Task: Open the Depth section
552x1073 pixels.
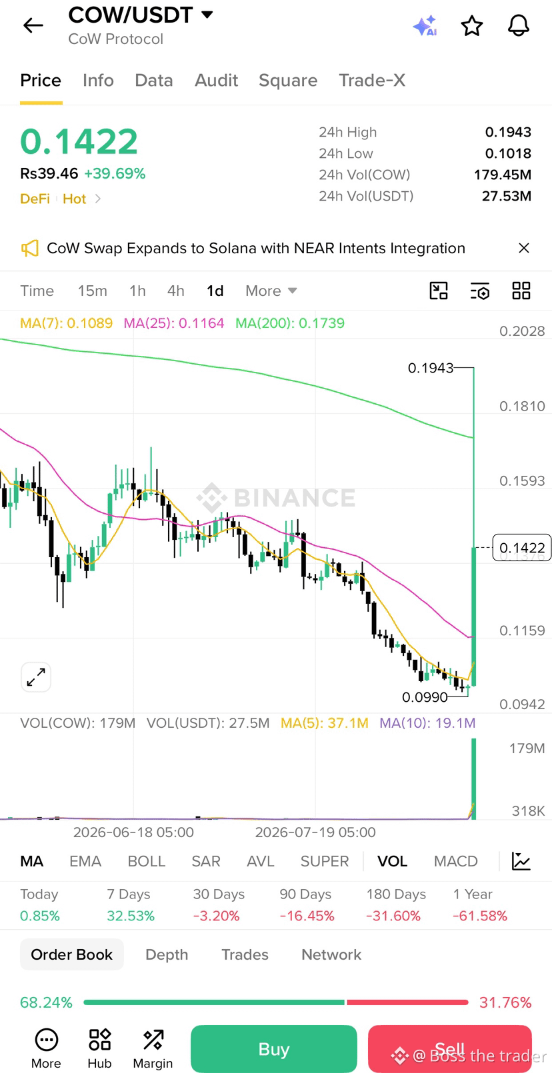Action: click(x=167, y=954)
